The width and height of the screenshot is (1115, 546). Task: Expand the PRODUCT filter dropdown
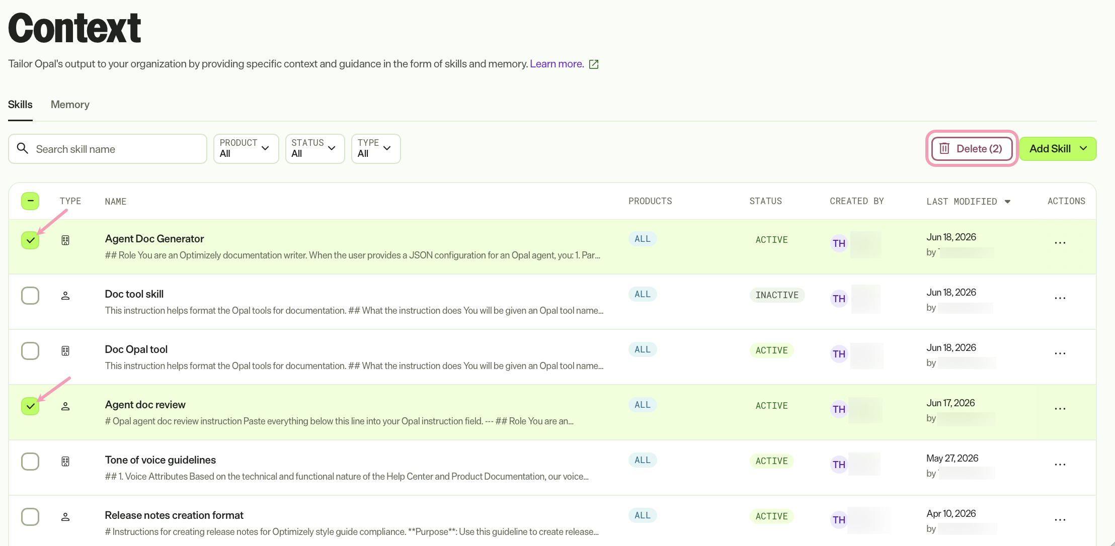pyautogui.click(x=246, y=148)
